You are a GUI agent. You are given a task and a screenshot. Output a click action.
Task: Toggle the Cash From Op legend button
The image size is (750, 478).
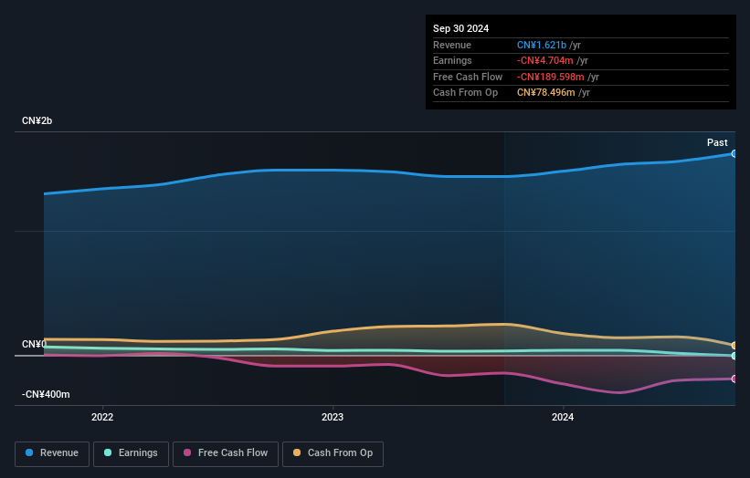coord(333,453)
